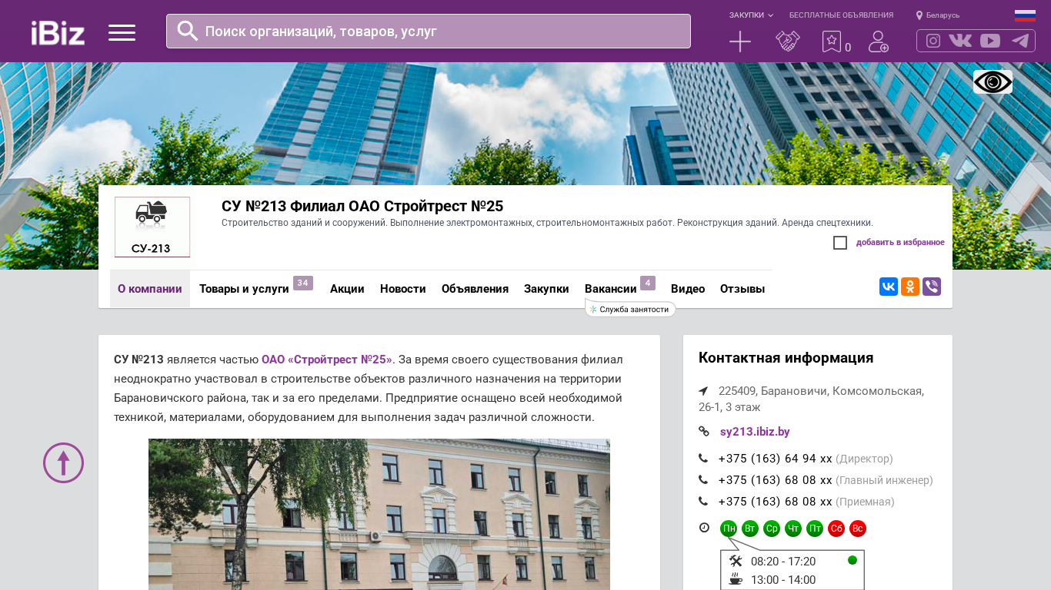Viewport: 1051px width, 590px height.
Task: Open the Объявления tab
Action: pos(475,289)
